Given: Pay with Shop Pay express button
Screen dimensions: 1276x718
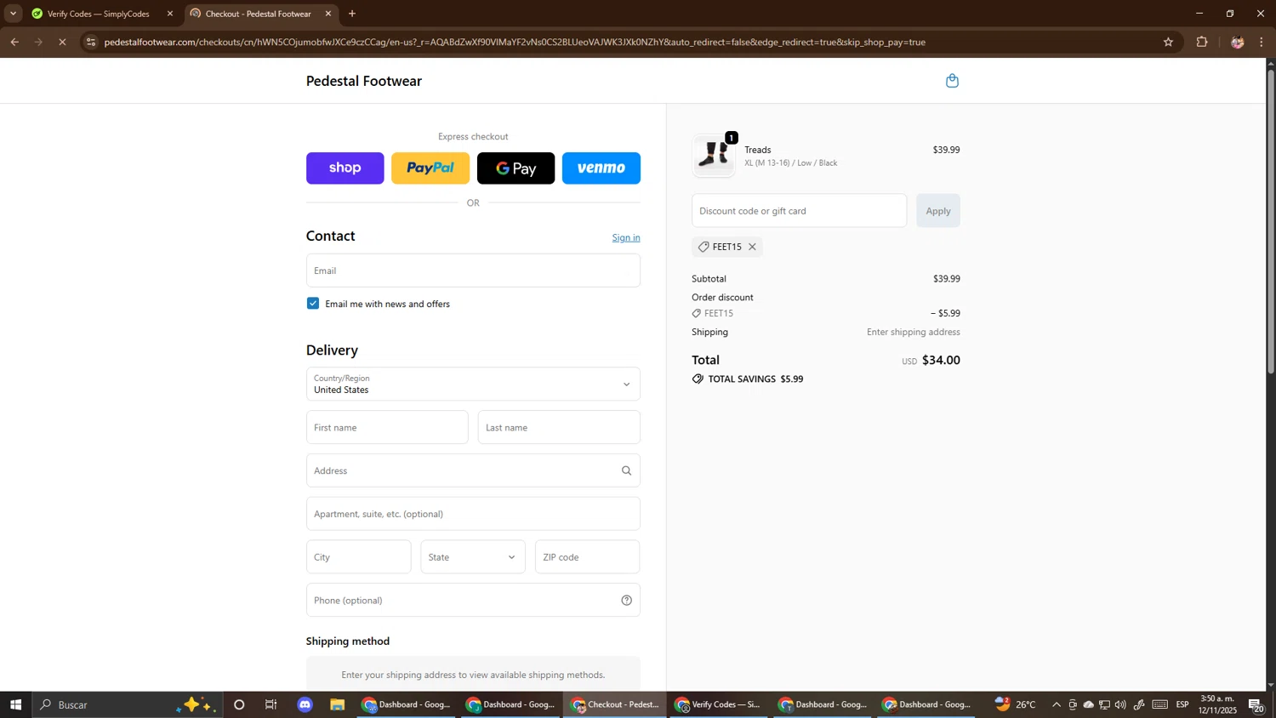Looking at the screenshot, I should click(x=345, y=168).
